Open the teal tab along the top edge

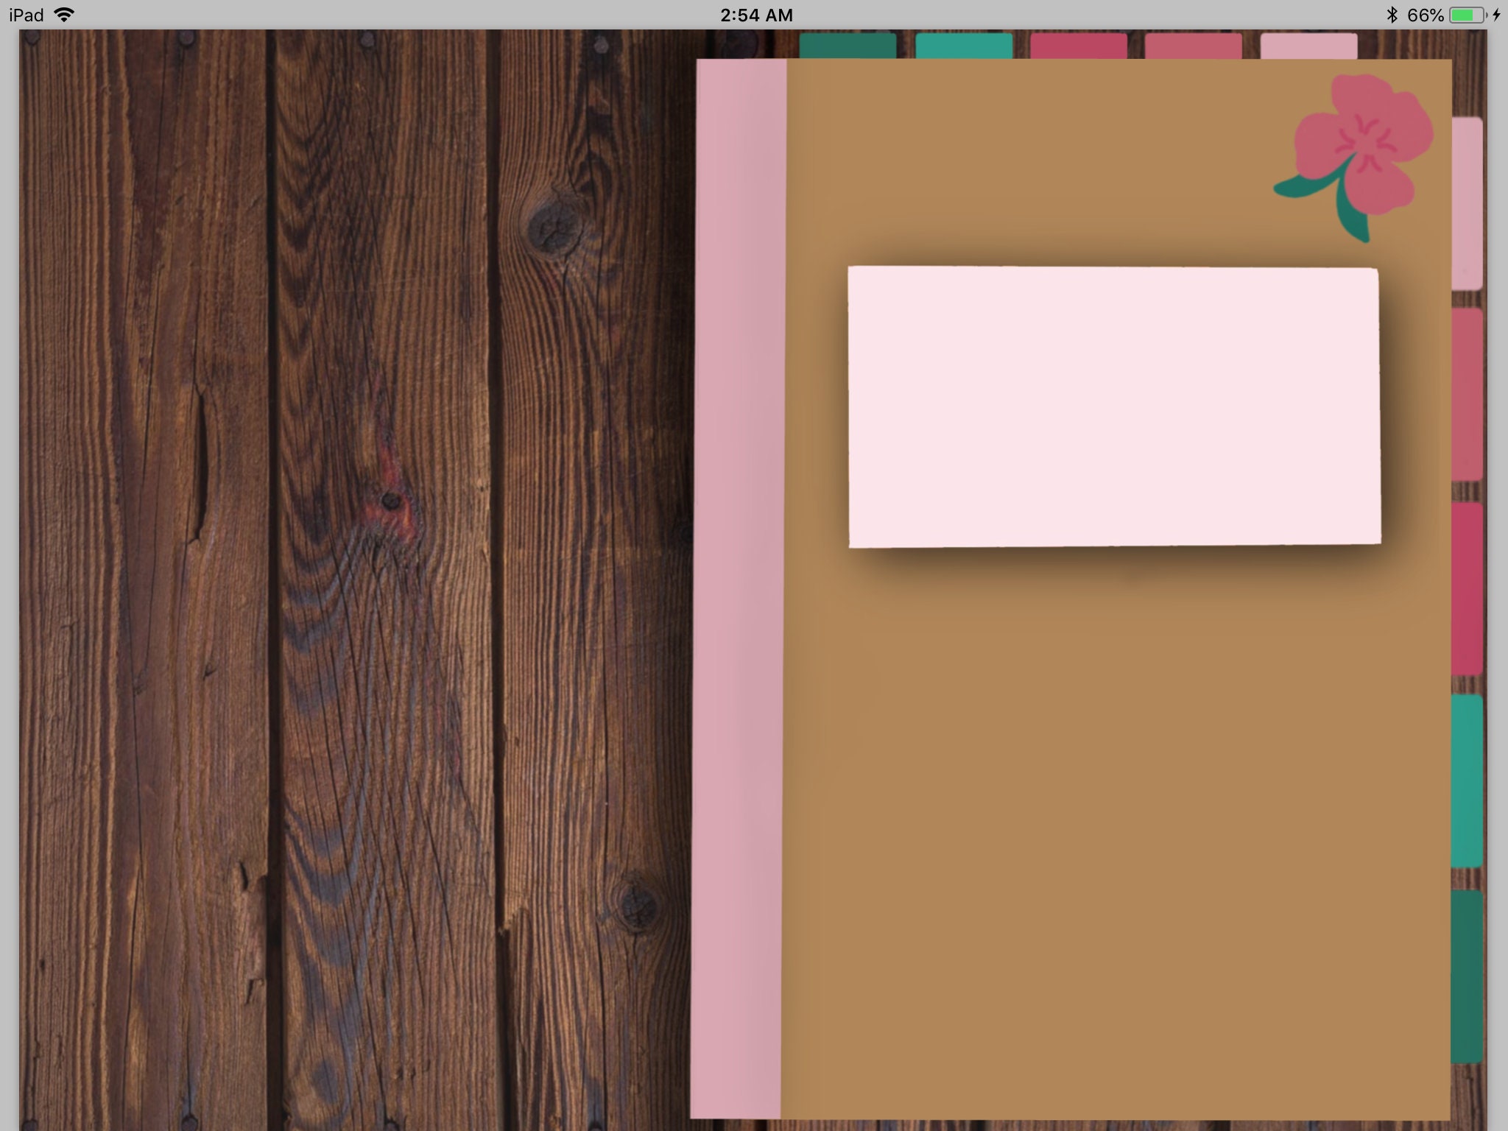964,46
